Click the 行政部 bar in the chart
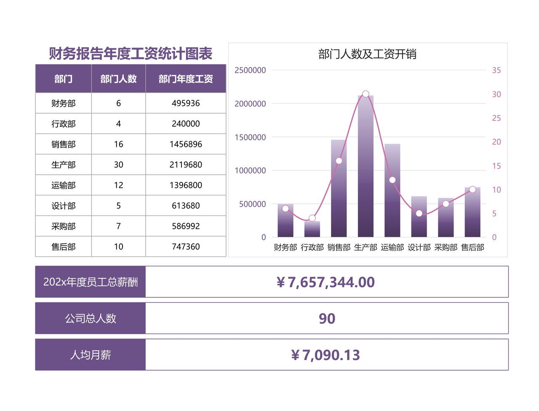 pyautogui.click(x=312, y=229)
